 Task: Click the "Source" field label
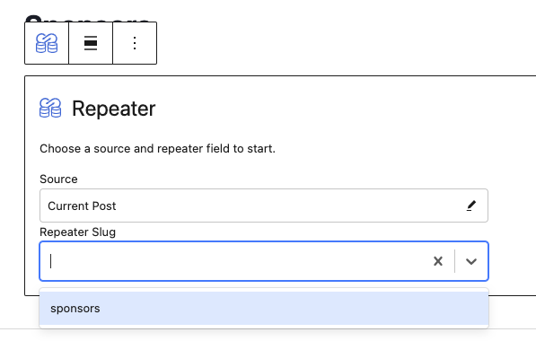(x=58, y=179)
